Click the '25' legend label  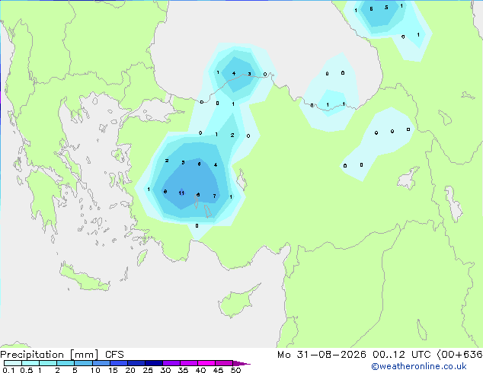coord(148,370)
